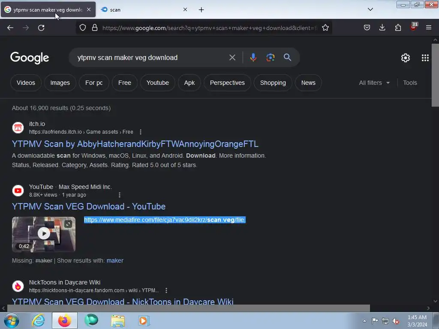Close the ytpmv scan maker tab
This screenshot has width=439, height=329.
click(x=89, y=9)
